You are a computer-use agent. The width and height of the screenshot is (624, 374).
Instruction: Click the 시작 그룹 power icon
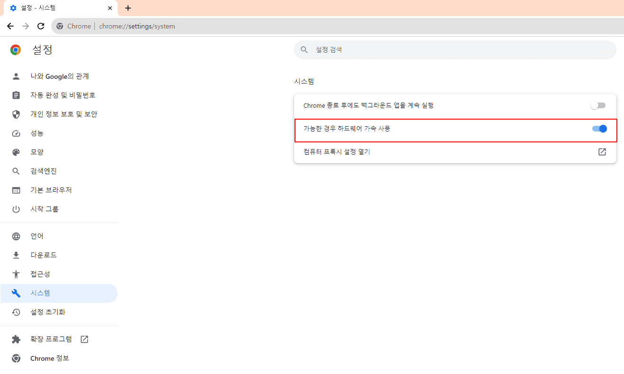coord(16,209)
